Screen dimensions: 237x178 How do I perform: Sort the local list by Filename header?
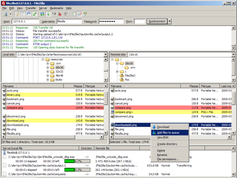tap(32, 86)
